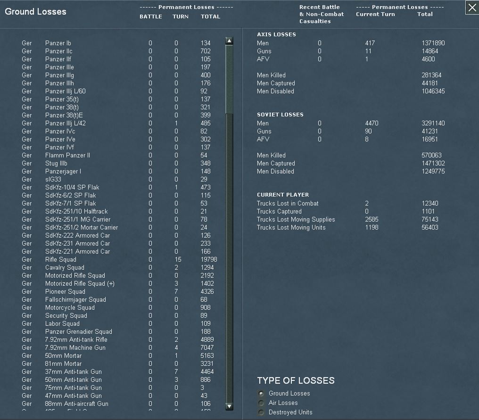Viewport: 479px width, 420px height.
Task: Select the 50mm Mortar row
Action: [x=119, y=356]
